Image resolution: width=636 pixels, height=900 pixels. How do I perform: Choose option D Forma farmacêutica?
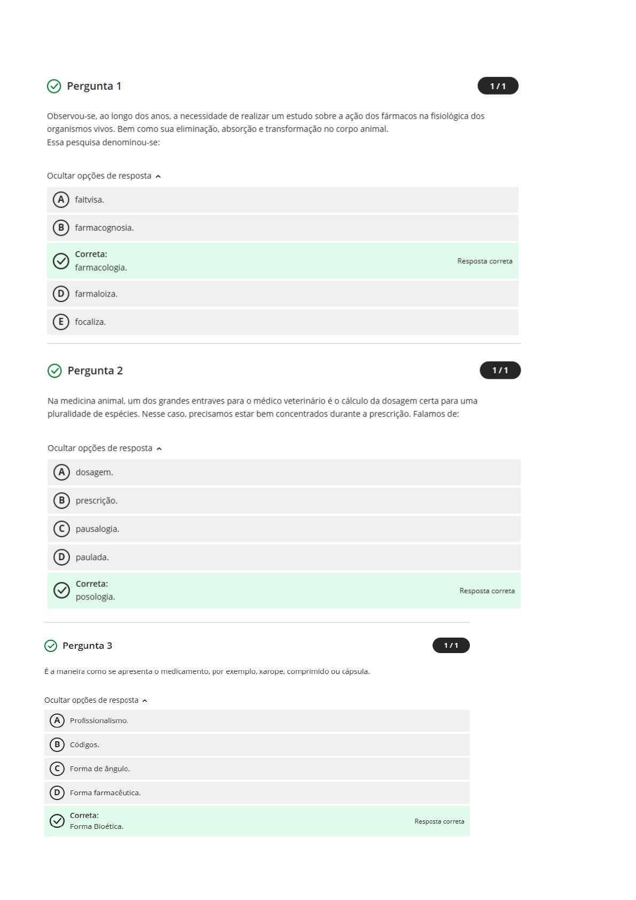[x=257, y=793]
